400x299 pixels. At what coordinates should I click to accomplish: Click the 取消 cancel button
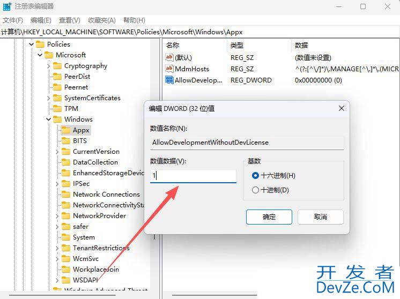click(321, 217)
